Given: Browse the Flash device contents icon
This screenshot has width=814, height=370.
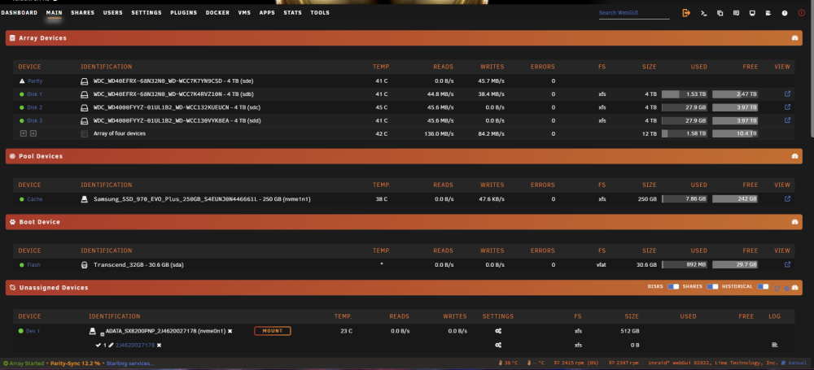Looking at the screenshot, I should (x=787, y=264).
